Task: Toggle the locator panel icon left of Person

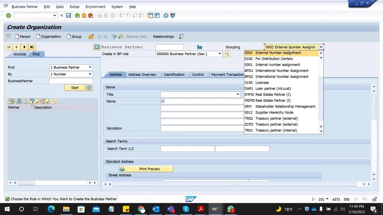Action: [8, 36]
